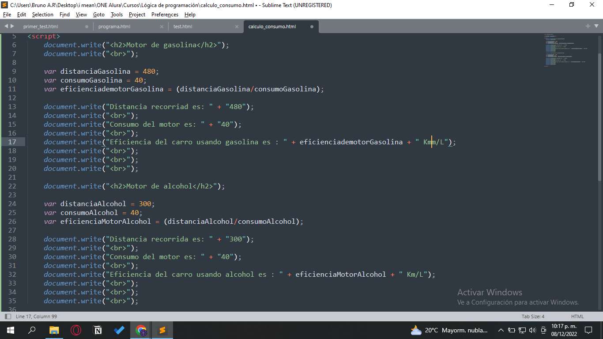This screenshot has height=339, width=603.
Task: Open the weather widget showing 20°C
Action: pyautogui.click(x=449, y=330)
